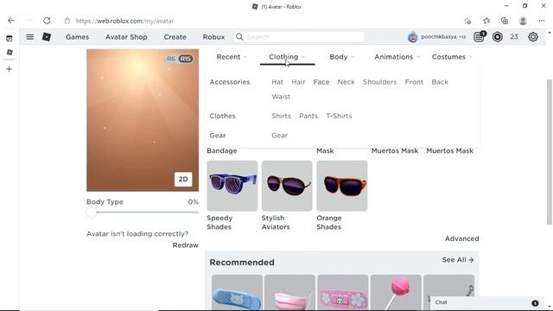Select Back accessories category
This screenshot has width=553, height=311.
[440, 82]
